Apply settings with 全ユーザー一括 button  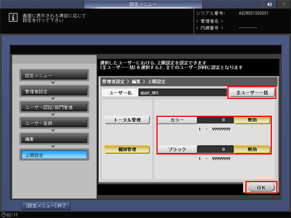[x=252, y=93]
